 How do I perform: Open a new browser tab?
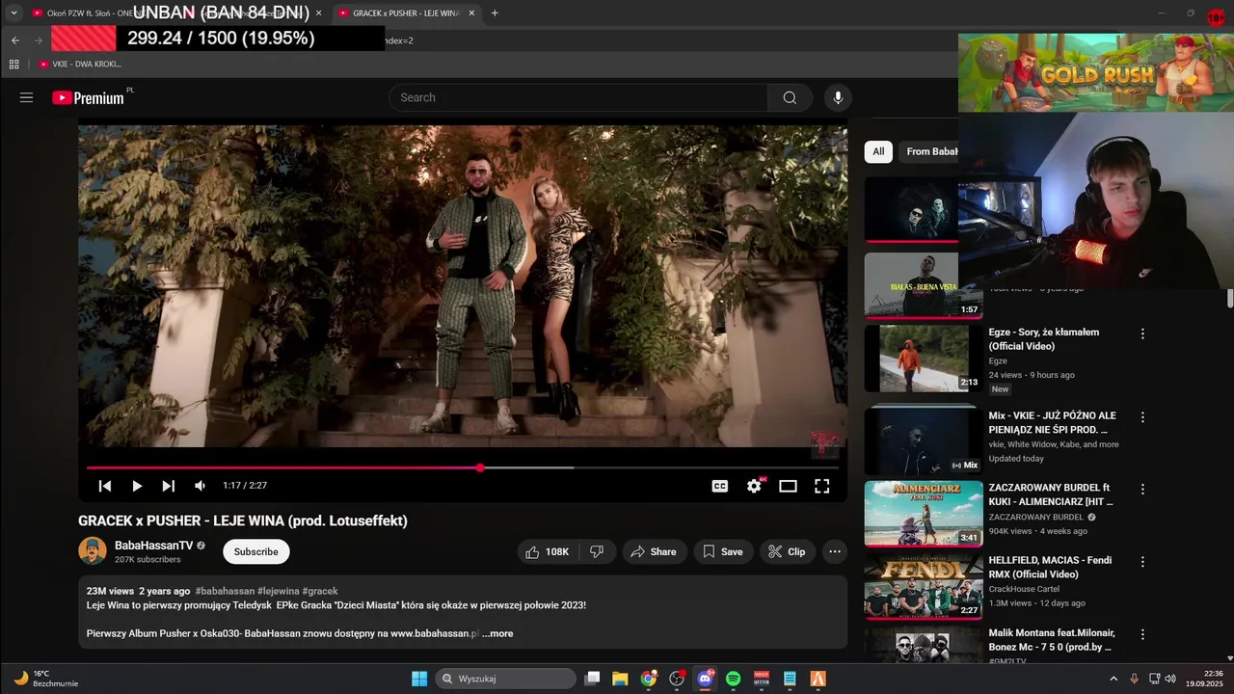click(495, 13)
